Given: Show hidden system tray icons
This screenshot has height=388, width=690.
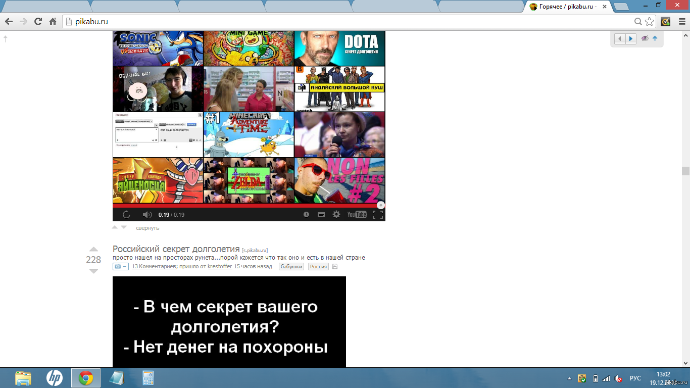Looking at the screenshot, I should pyautogui.click(x=569, y=378).
